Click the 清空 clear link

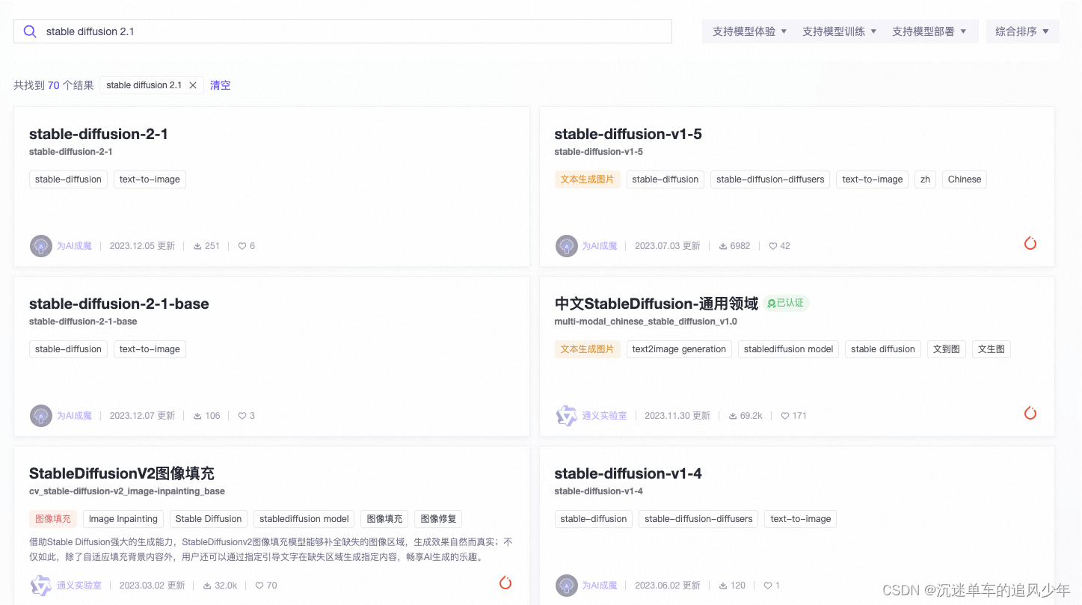[221, 85]
